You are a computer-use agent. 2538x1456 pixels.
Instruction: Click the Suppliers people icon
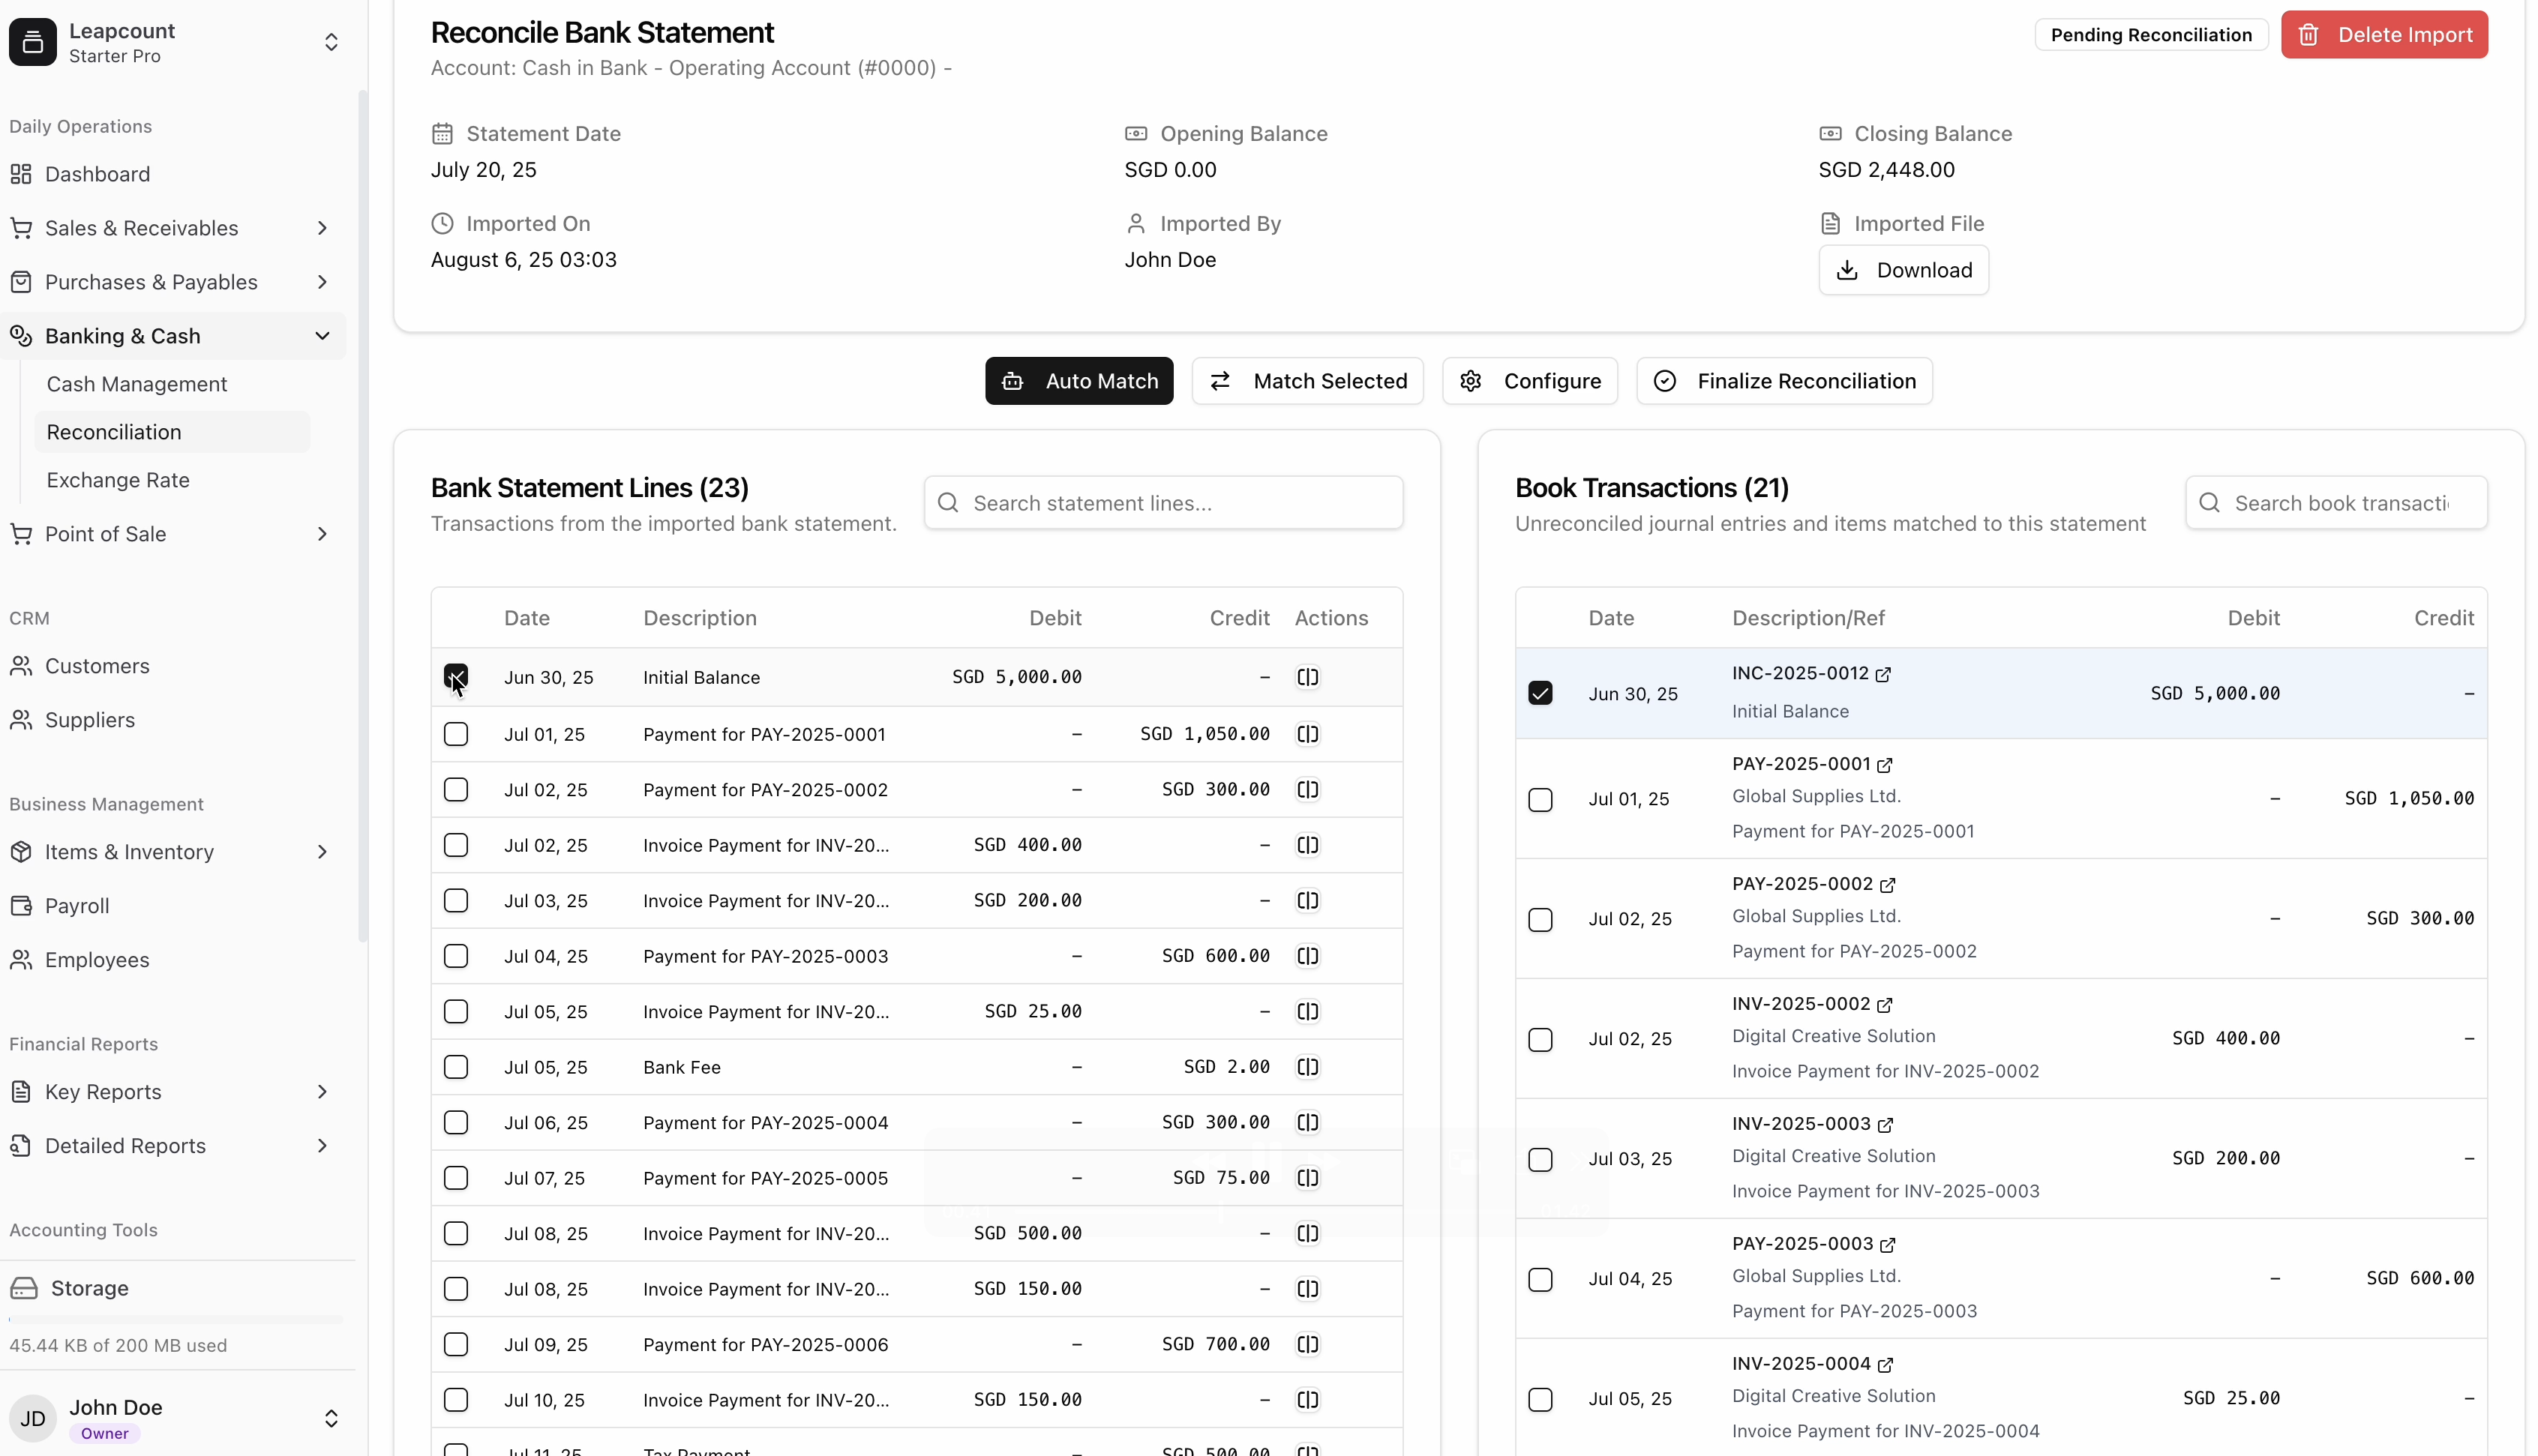coord(21,720)
